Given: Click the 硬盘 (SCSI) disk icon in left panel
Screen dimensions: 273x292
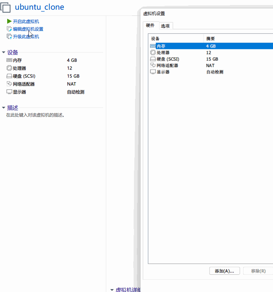Looking at the screenshot, I should [x=9, y=76].
